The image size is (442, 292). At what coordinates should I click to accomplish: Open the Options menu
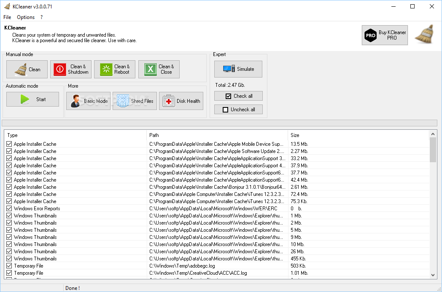26,17
